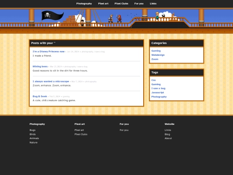Open About in the footer
Viewport: 233px width, 175px height.
(x=168, y=138)
